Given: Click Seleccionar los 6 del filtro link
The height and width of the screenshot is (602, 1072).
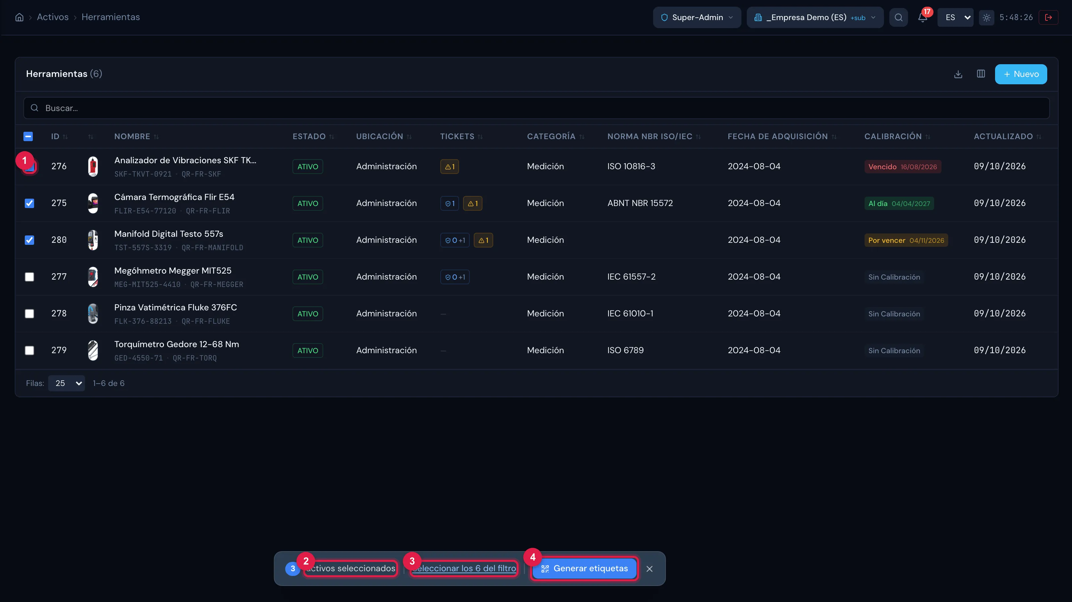Looking at the screenshot, I should tap(464, 568).
